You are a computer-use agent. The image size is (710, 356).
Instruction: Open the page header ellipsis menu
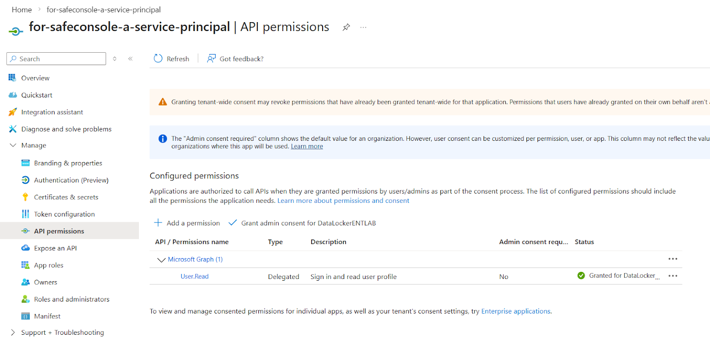pyautogui.click(x=363, y=27)
